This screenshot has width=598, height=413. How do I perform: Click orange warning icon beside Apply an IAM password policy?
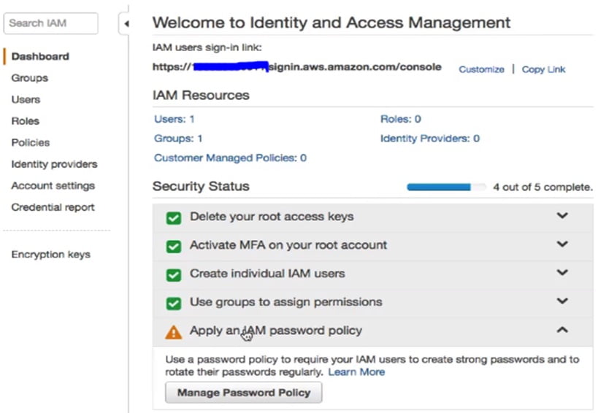click(174, 332)
